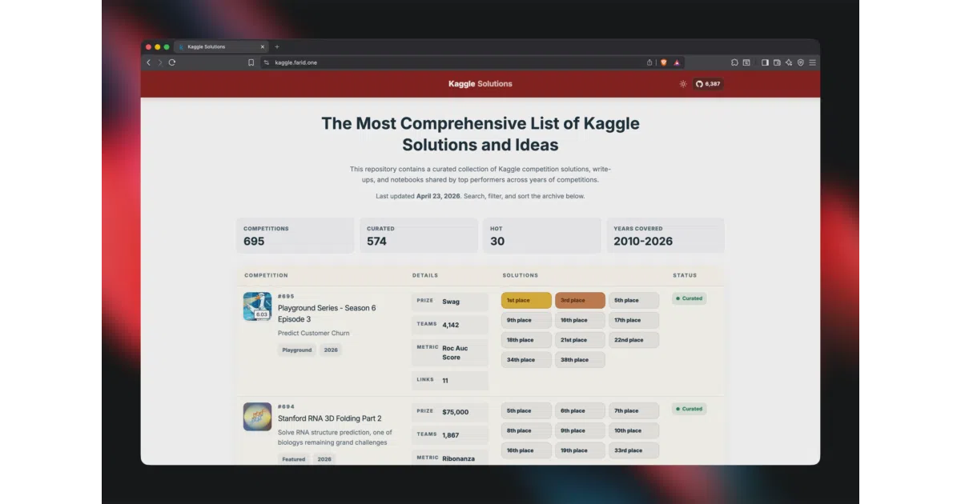
Task: Open the 18th place solution
Action: click(x=526, y=340)
